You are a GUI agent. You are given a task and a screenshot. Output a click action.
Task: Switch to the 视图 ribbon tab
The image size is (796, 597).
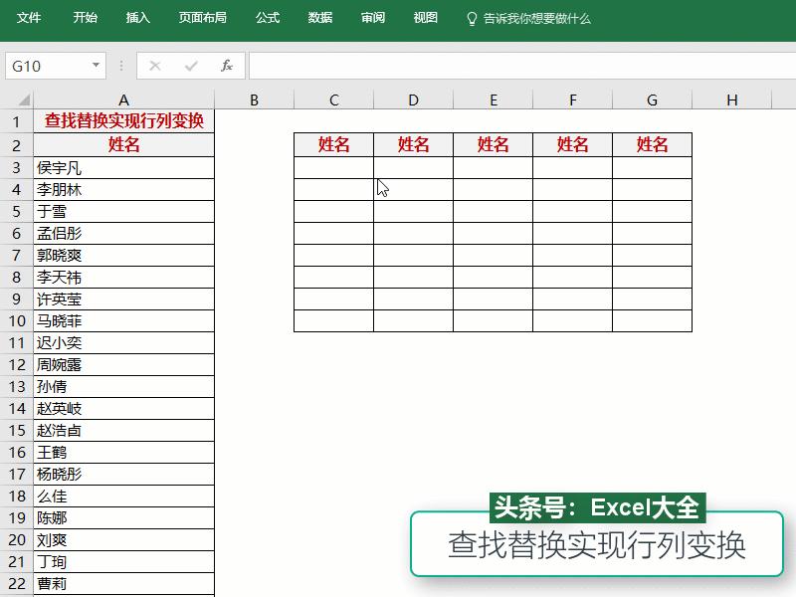pos(425,17)
